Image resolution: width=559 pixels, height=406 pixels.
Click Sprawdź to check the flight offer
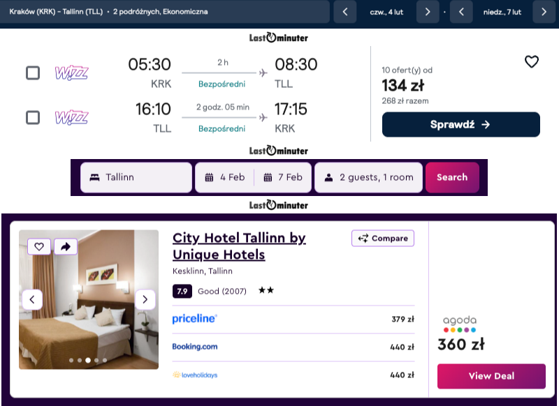(460, 125)
